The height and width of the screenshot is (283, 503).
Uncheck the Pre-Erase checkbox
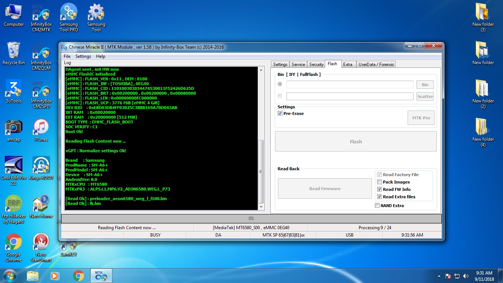280,113
